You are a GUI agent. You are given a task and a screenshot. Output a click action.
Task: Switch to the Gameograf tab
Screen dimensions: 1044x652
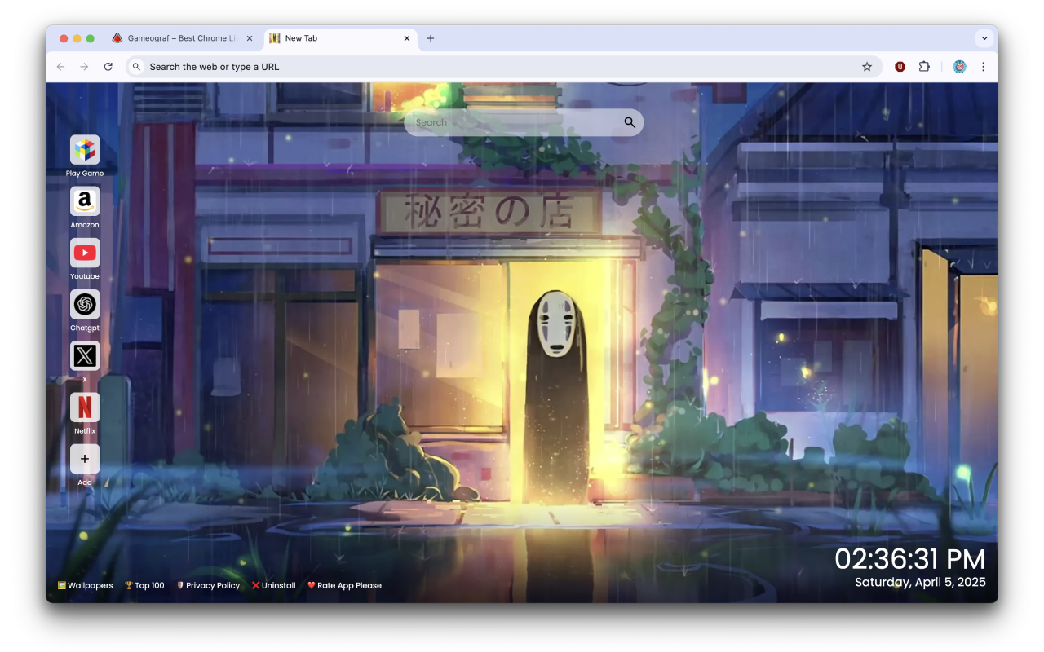click(181, 37)
